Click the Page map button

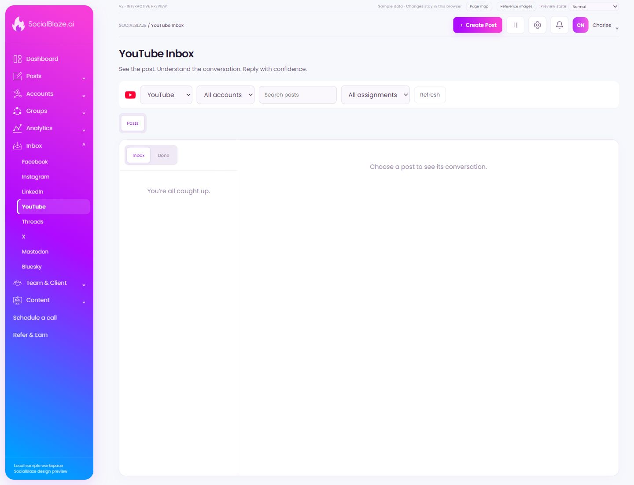pos(479,7)
